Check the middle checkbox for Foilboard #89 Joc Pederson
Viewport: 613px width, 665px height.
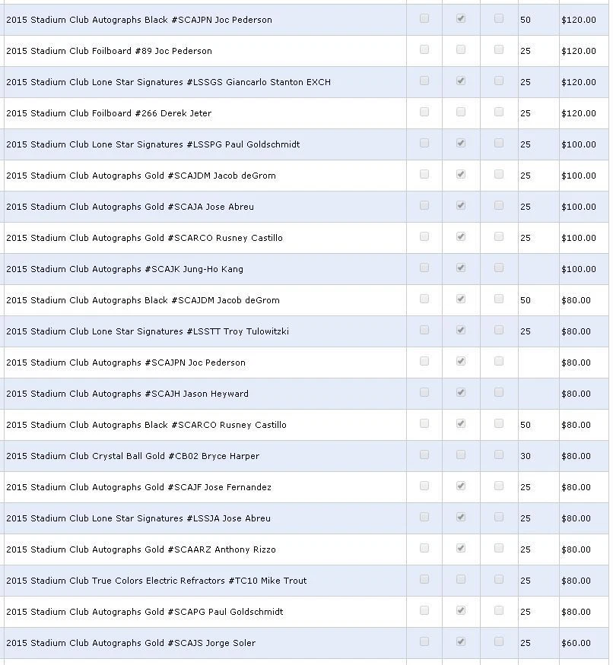[461, 49]
